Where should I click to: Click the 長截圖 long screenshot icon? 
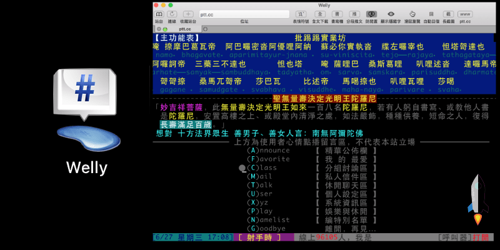pos(448,14)
